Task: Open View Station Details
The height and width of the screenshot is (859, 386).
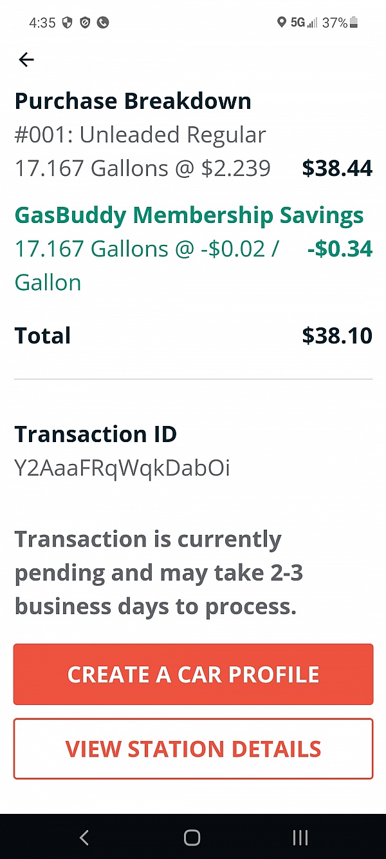Action: [x=193, y=749]
